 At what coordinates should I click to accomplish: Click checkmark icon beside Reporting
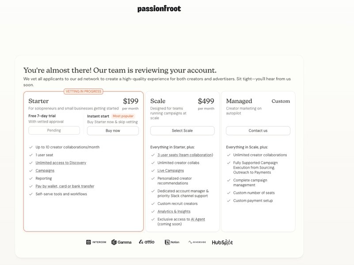pos(30,178)
